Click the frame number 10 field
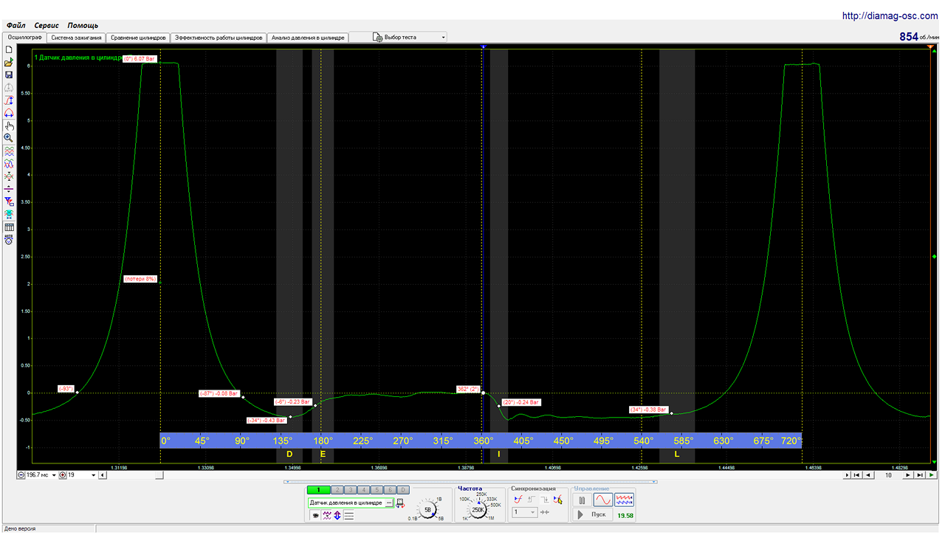The height and width of the screenshot is (535, 945). click(x=888, y=475)
